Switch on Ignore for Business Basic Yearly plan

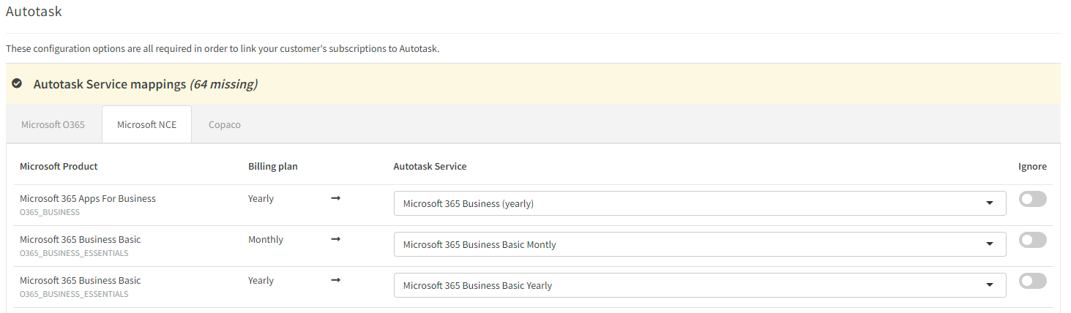[1032, 281]
